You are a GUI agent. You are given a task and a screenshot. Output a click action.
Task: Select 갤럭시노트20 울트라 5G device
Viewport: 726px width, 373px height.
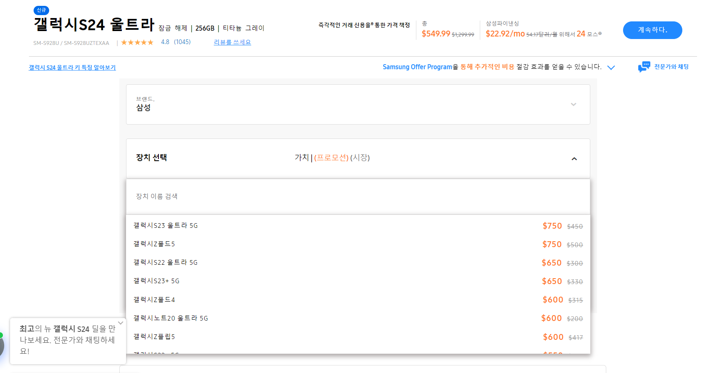[358, 318]
